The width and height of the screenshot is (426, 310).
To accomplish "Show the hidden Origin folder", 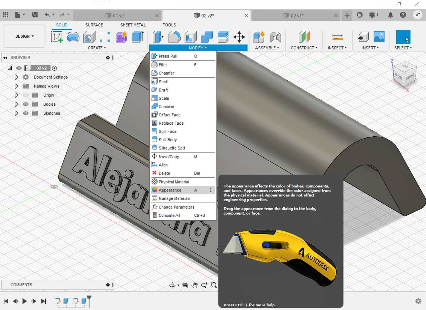I will coord(26,95).
